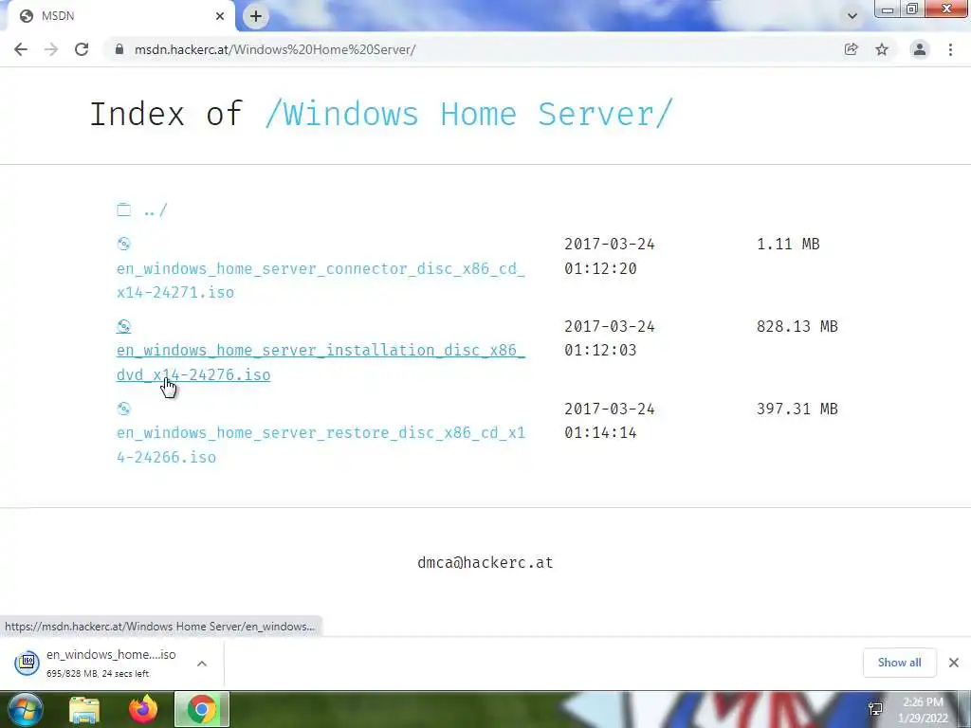This screenshot has height=728, width=971.
Task: Launch Firefox from taskbar
Action: (x=143, y=709)
